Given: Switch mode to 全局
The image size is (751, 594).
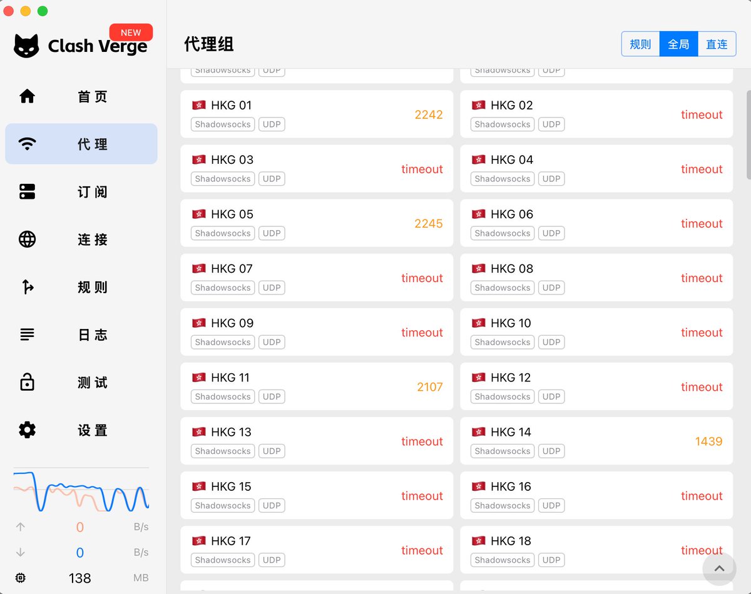Looking at the screenshot, I should point(678,44).
